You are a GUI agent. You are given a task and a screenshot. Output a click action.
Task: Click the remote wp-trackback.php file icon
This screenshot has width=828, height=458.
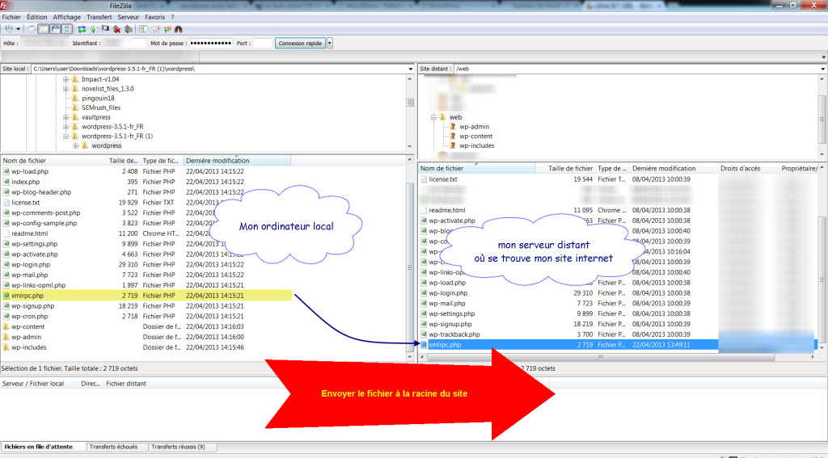[x=424, y=334]
